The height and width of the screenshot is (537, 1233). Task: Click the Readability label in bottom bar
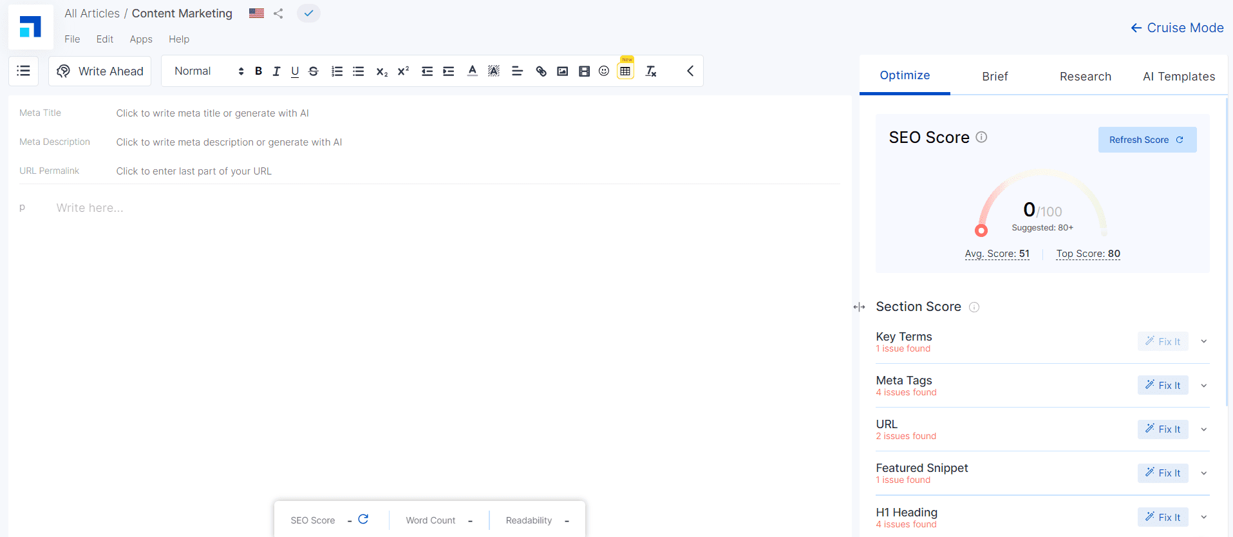[529, 520]
